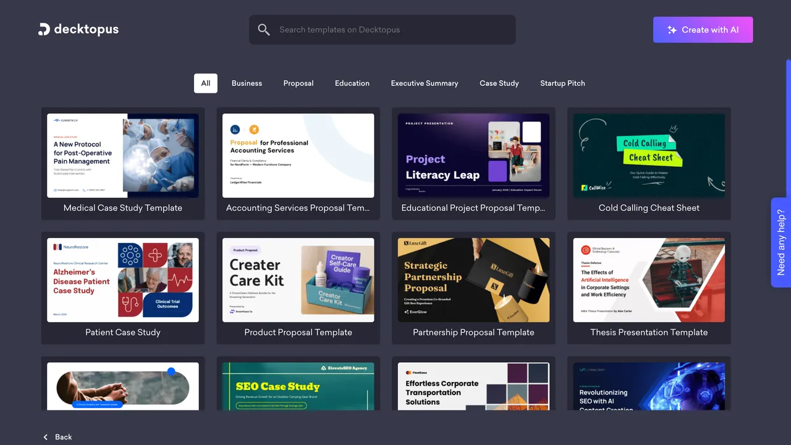This screenshot has height=445, width=791.
Task: Switch to the Proposal tab
Action: click(x=298, y=83)
